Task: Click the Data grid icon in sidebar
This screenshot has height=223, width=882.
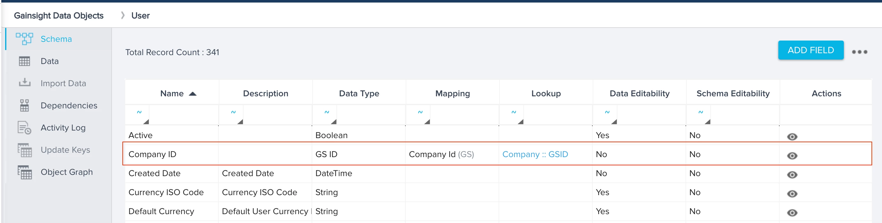Action: 24,61
